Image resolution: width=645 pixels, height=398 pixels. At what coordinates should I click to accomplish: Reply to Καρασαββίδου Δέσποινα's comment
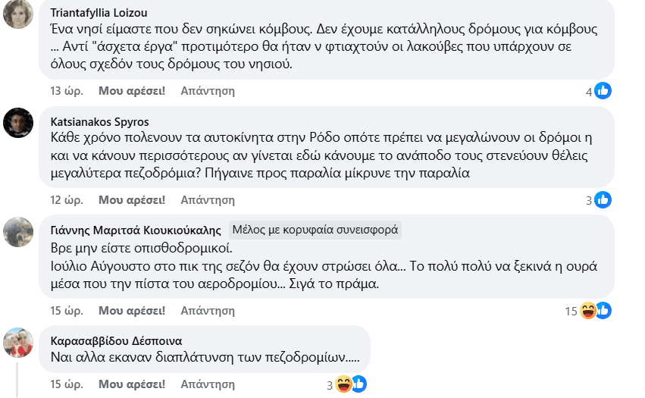tap(208, 384)
